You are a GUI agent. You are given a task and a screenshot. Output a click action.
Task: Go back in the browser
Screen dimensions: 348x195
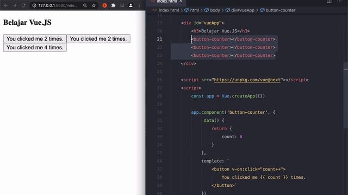(x=6, y=5)
